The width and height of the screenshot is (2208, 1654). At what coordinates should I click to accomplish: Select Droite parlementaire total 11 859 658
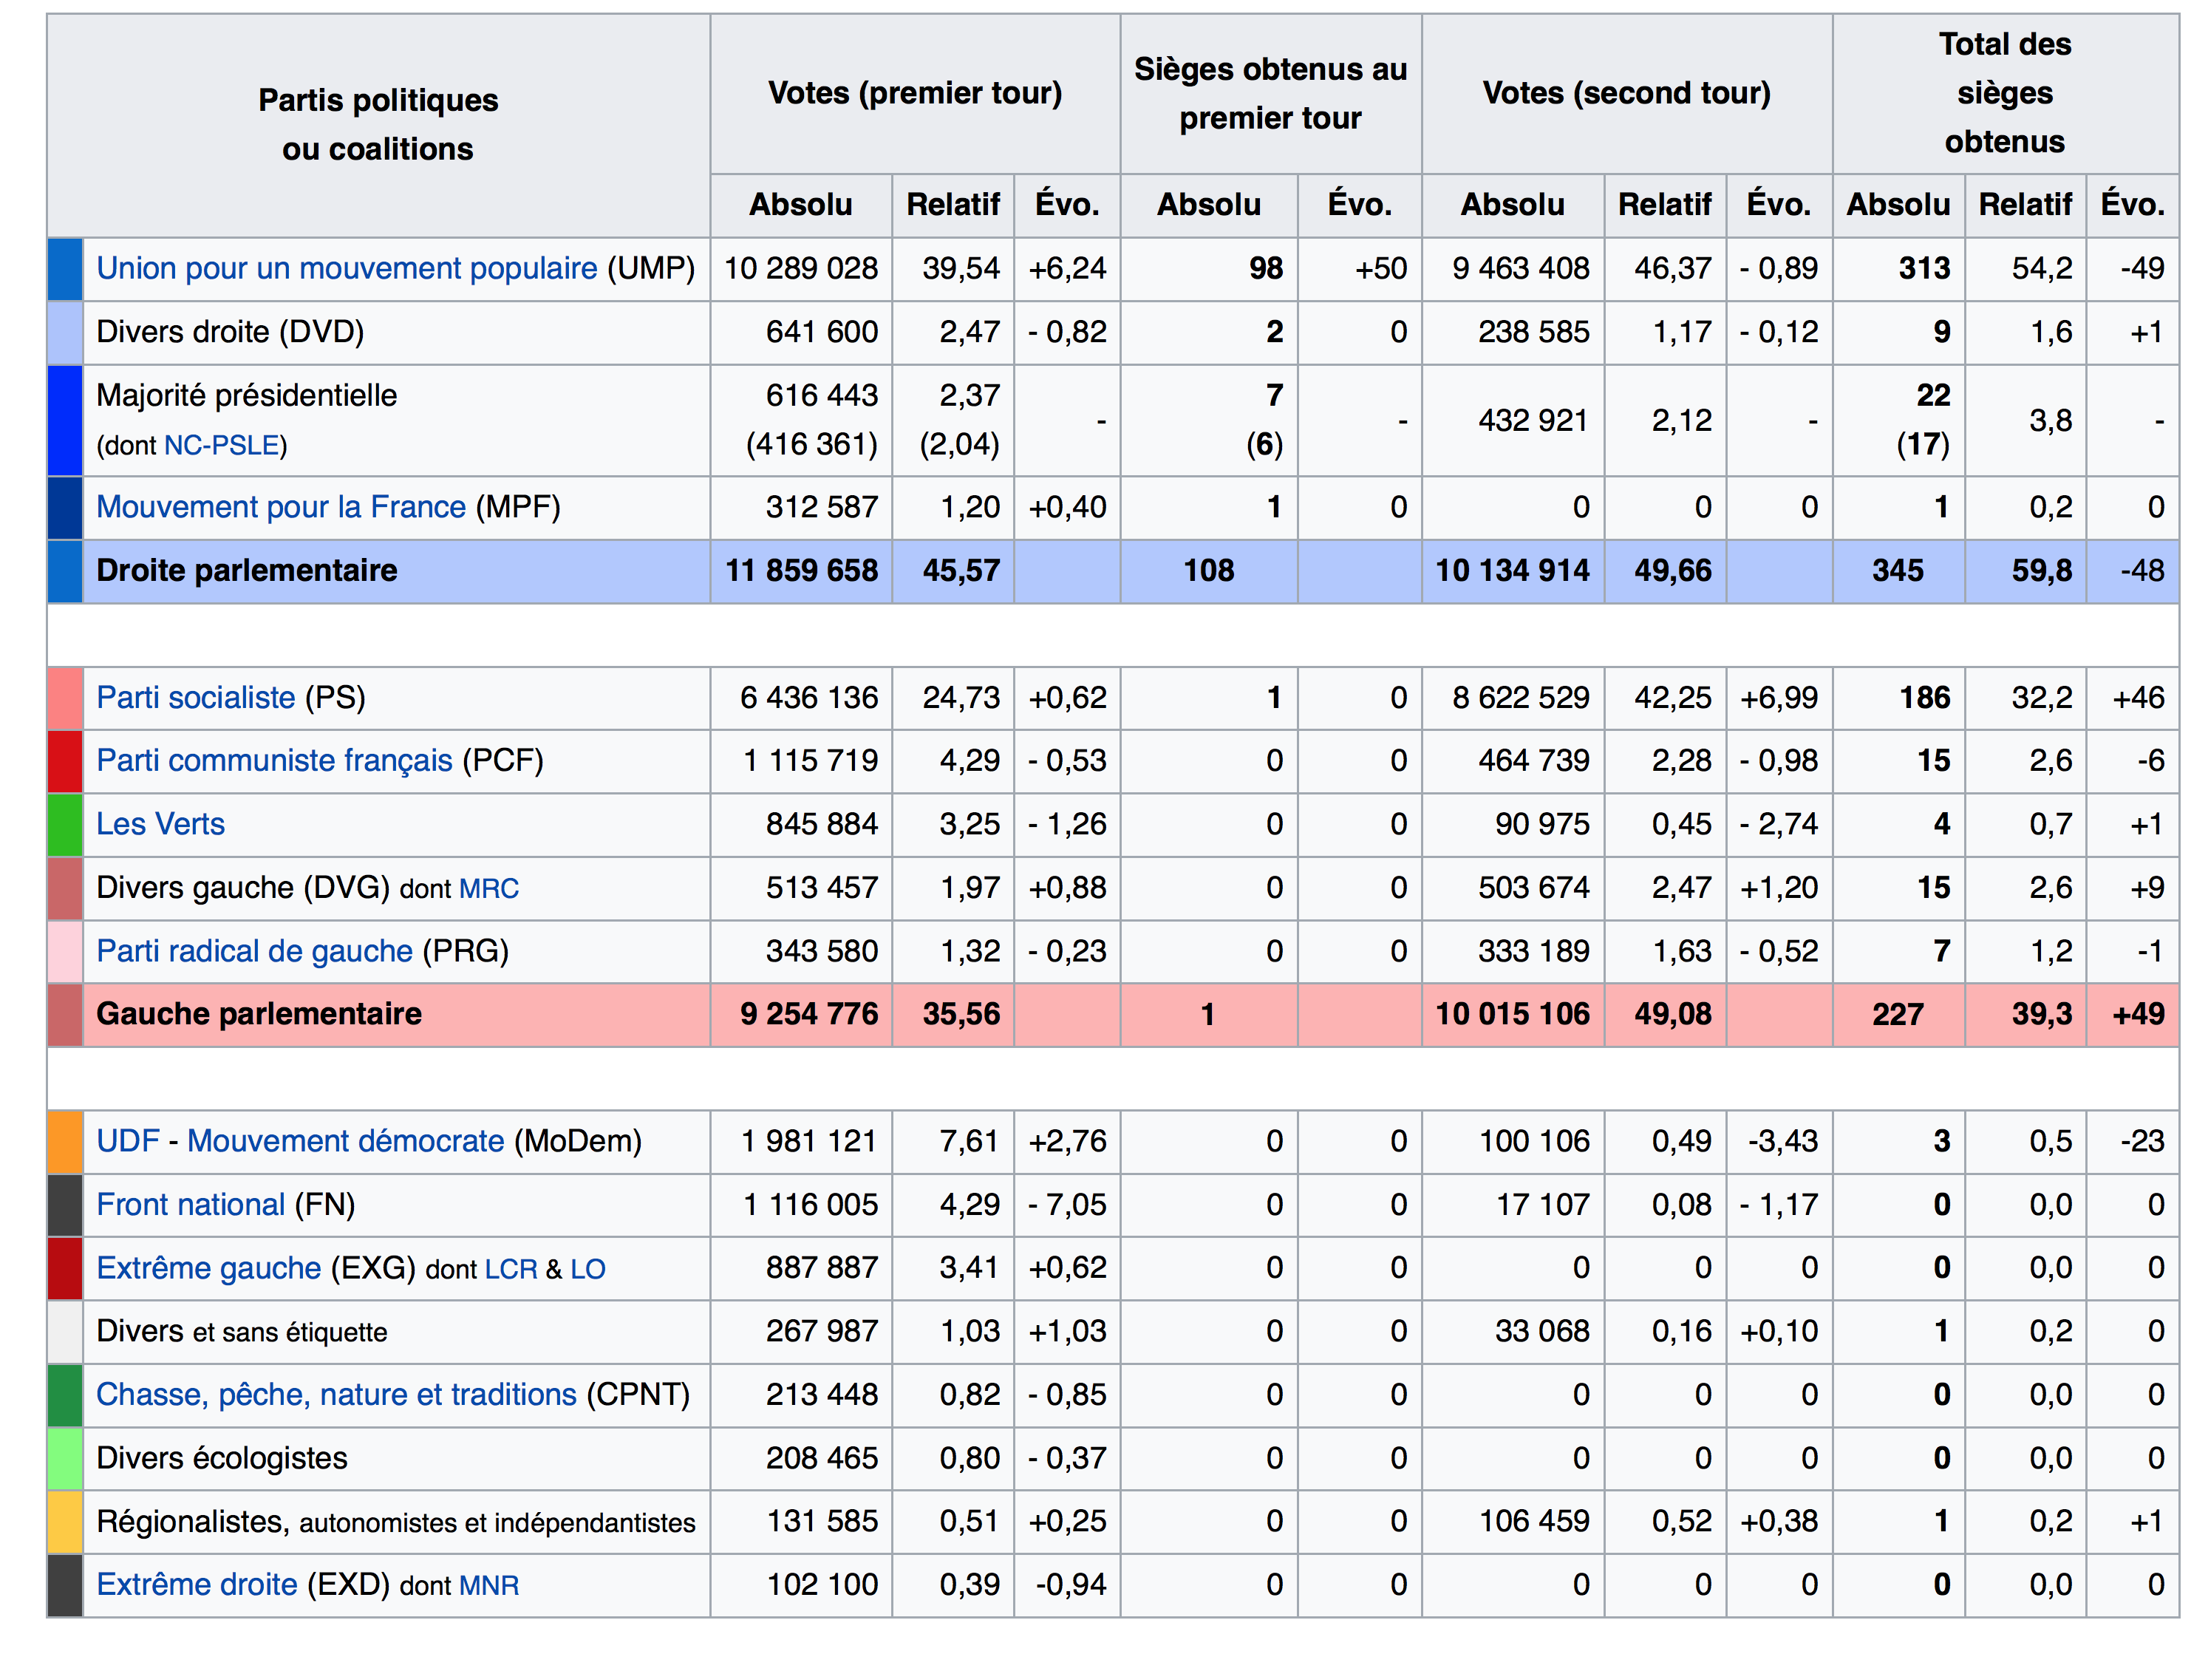[802, 570]
